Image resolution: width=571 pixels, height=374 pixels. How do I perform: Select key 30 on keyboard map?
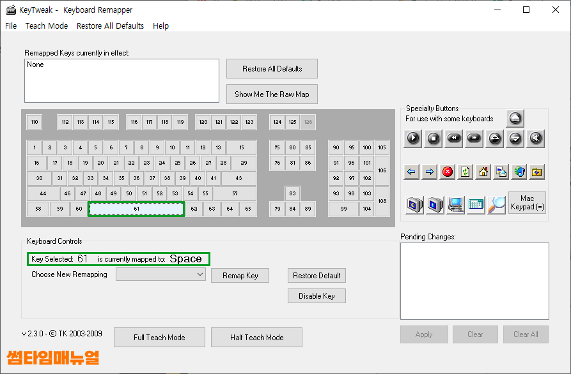[x=39, y=178]
